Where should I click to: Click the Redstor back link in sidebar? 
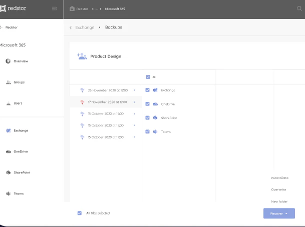pyautogui.click(x=12, y=27)
